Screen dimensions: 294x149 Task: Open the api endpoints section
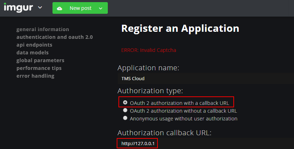click(x=34, y=45)
